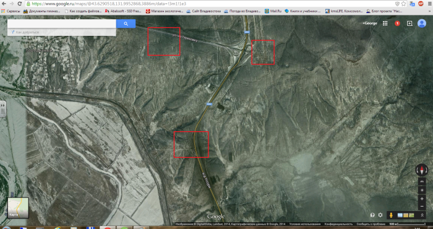
Task: Open the help question mark icon
Action: coord(372,215)
